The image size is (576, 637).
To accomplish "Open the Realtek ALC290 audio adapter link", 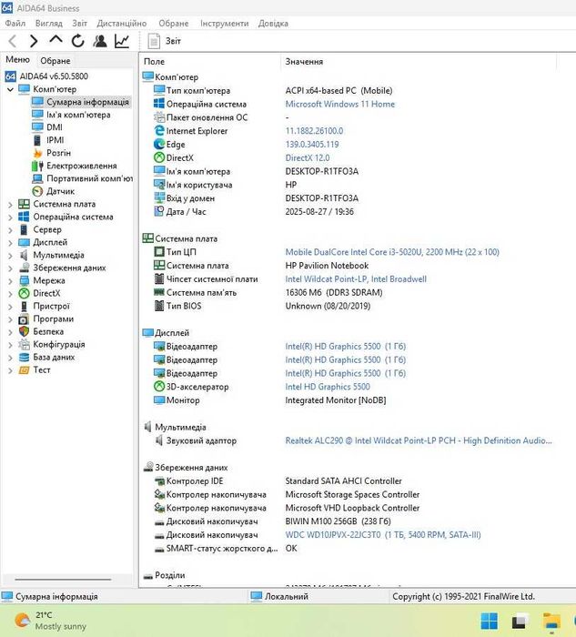I will (419, 440).
